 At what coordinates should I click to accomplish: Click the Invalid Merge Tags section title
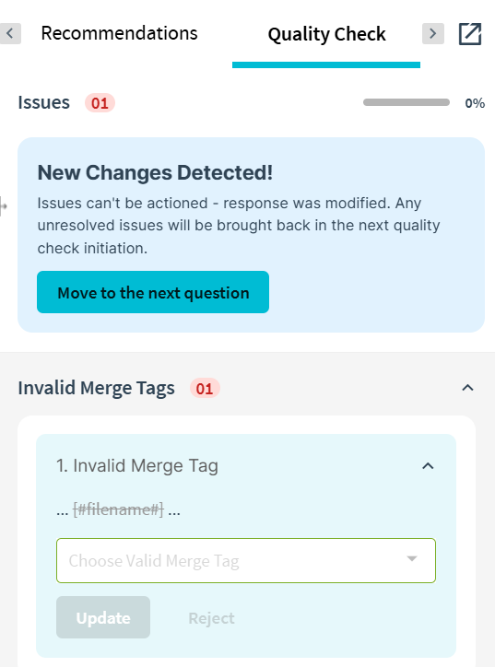click(x=96, y=388)
